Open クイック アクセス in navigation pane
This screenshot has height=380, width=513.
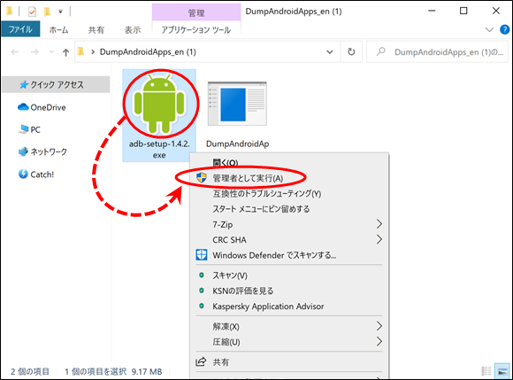coord(56,85)
